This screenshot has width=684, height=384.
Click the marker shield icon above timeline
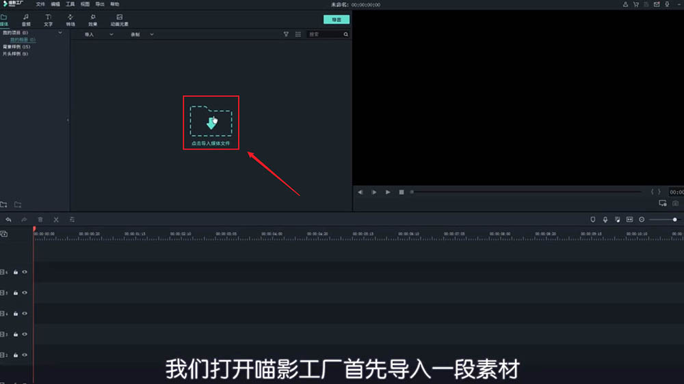[593, 220]
